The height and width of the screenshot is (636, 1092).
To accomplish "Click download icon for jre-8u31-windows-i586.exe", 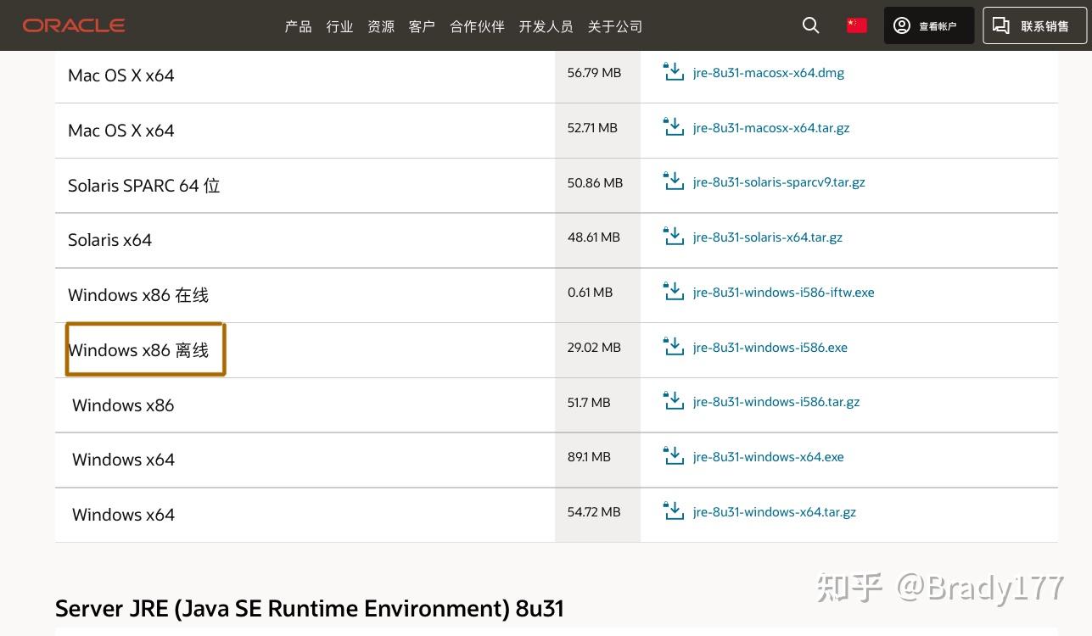I will (x=673, y=347).
